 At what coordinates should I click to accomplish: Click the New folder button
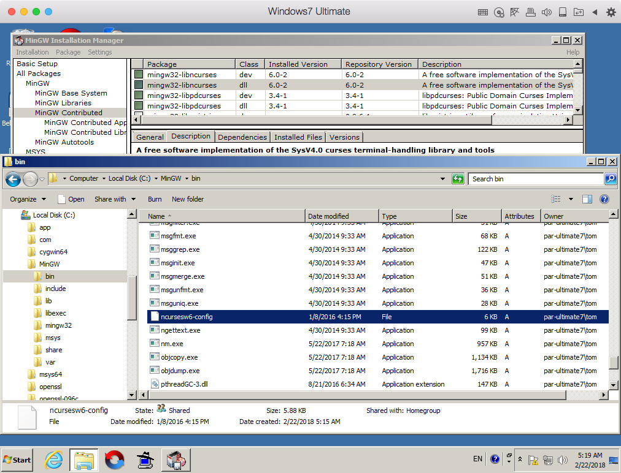click(x=188, y=199)
